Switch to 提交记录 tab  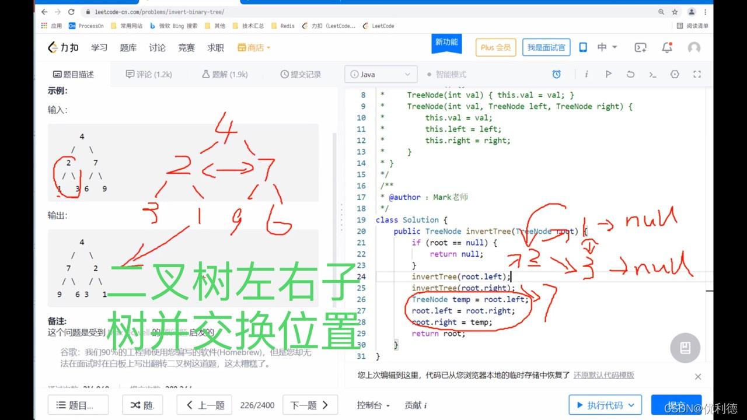(x=301, y=74)
